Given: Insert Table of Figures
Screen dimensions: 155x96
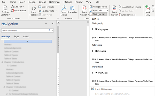Looking at the screenshot, I should (130, 7).
